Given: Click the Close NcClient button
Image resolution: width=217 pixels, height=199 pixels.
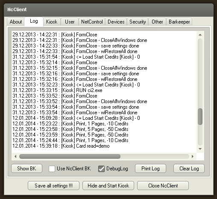Looking at the screenshot, I should point(163,186).
